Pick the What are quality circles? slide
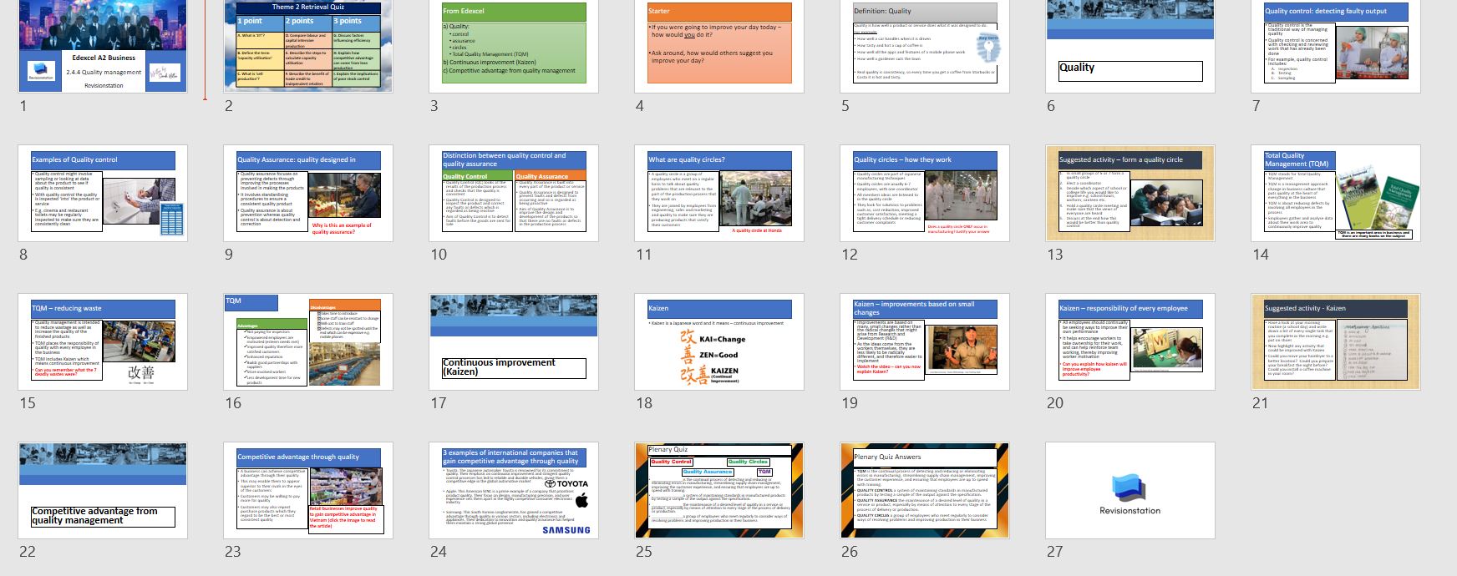 point(719,194)
